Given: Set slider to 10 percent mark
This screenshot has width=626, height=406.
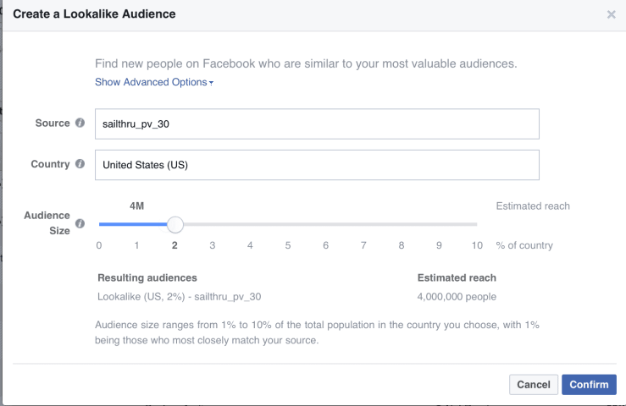Looking at the screenshot, I should [x=477, y=224].
